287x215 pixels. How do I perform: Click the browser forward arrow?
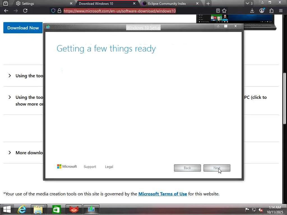(16, 11)
